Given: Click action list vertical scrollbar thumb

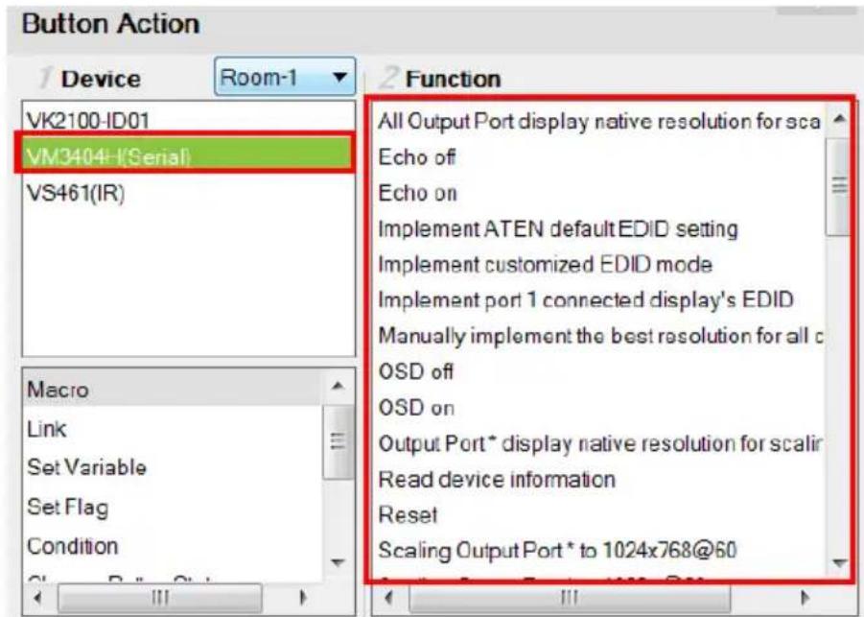Looking at the screenshot, I should (338, 441).
